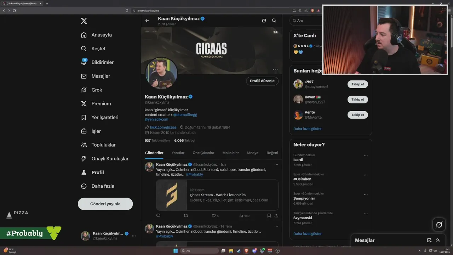Follow 1907 with Takip et
The height and width of the screenshot is (255, 453).
point(357,84)
